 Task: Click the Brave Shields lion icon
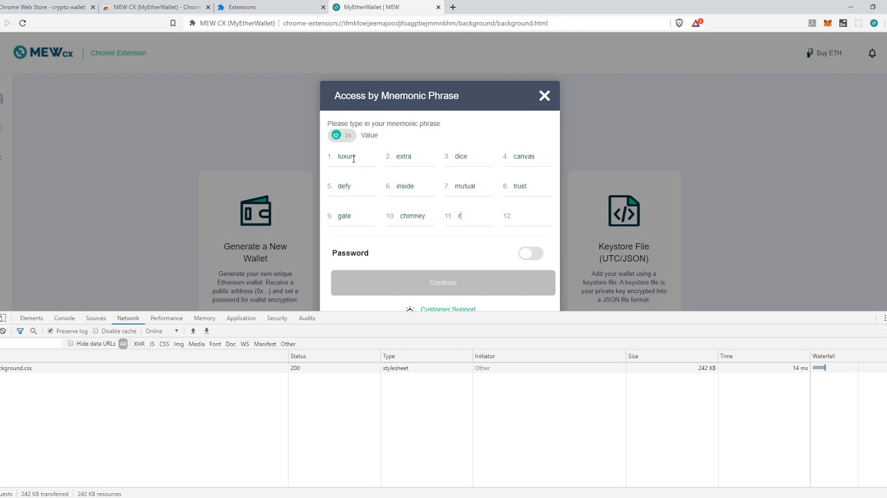click(679, 23)
